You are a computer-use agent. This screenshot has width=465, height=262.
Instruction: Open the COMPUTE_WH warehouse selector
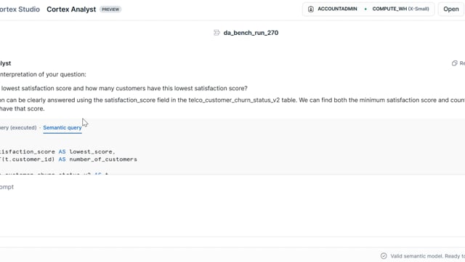[400, 9]
